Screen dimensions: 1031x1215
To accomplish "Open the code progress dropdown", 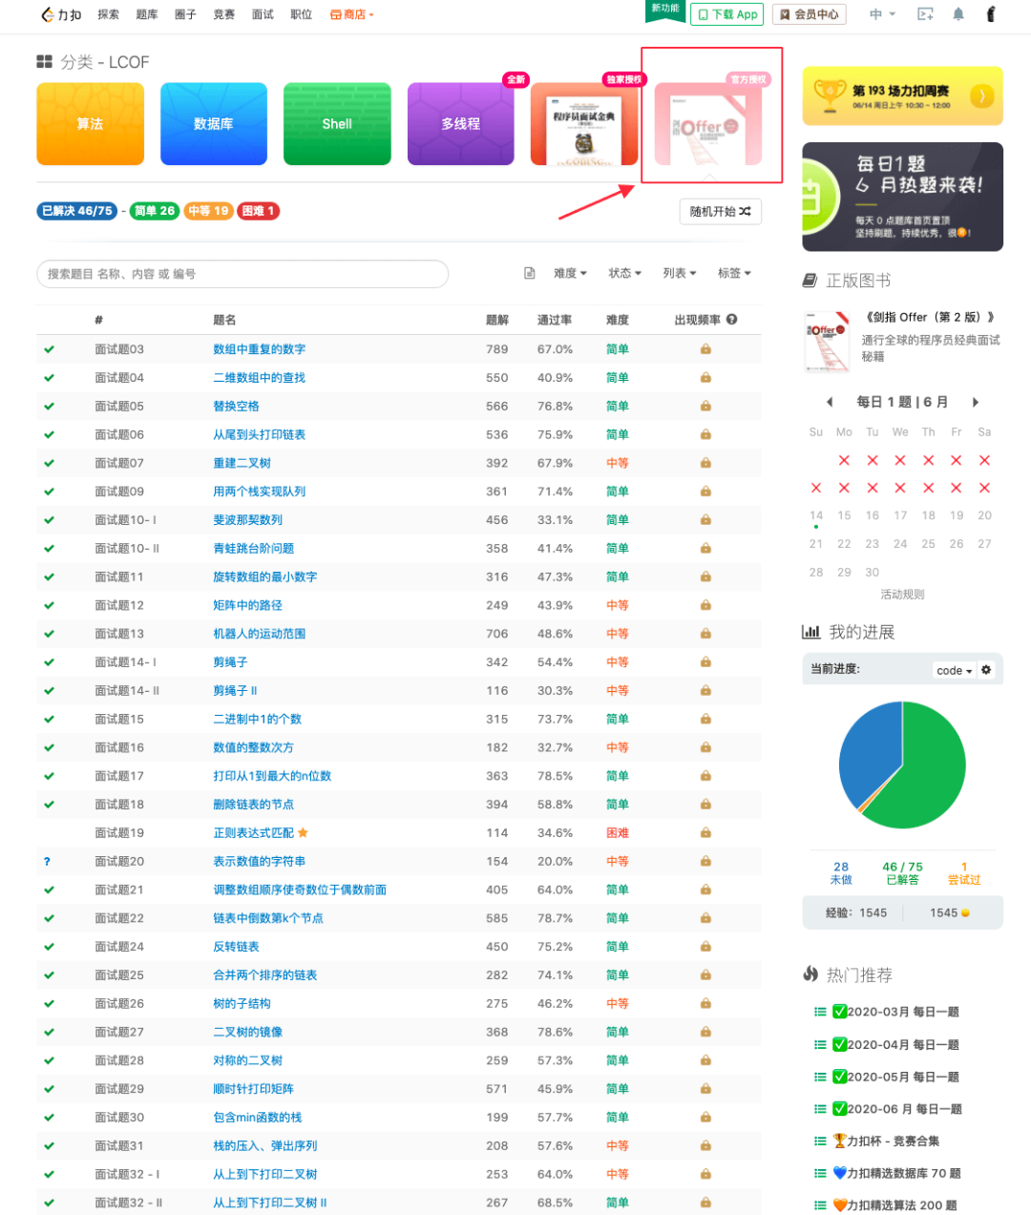I will pyautogui.click(x=954, y=671).
